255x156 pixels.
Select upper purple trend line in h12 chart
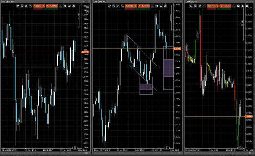[142, 50]
